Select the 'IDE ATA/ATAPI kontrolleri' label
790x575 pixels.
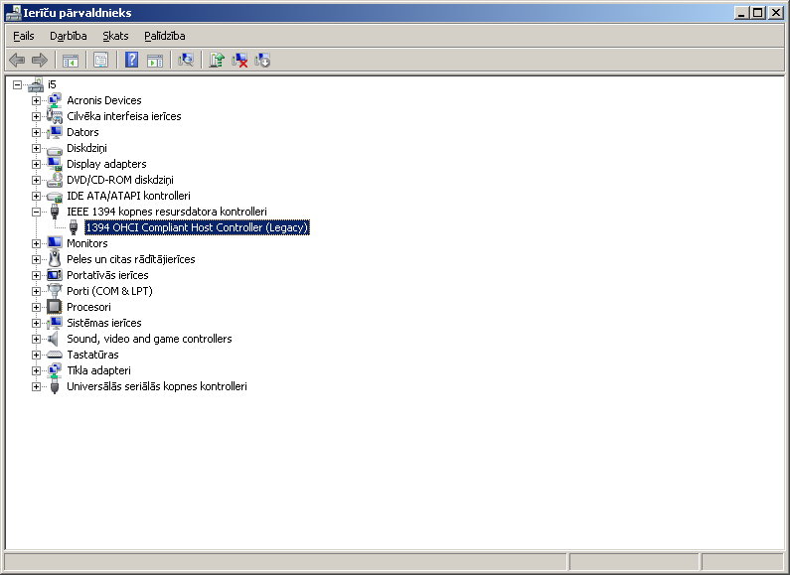[x=128, y=196]
